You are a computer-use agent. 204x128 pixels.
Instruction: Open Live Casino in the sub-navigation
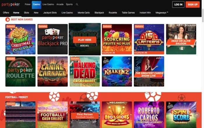(67, 13)
